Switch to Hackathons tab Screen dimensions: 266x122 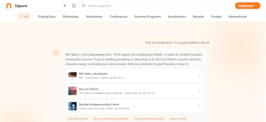[94, 17]
